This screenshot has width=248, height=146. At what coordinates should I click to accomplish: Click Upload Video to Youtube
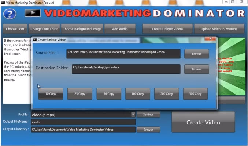pyautogui.click(x=219, y=29)
